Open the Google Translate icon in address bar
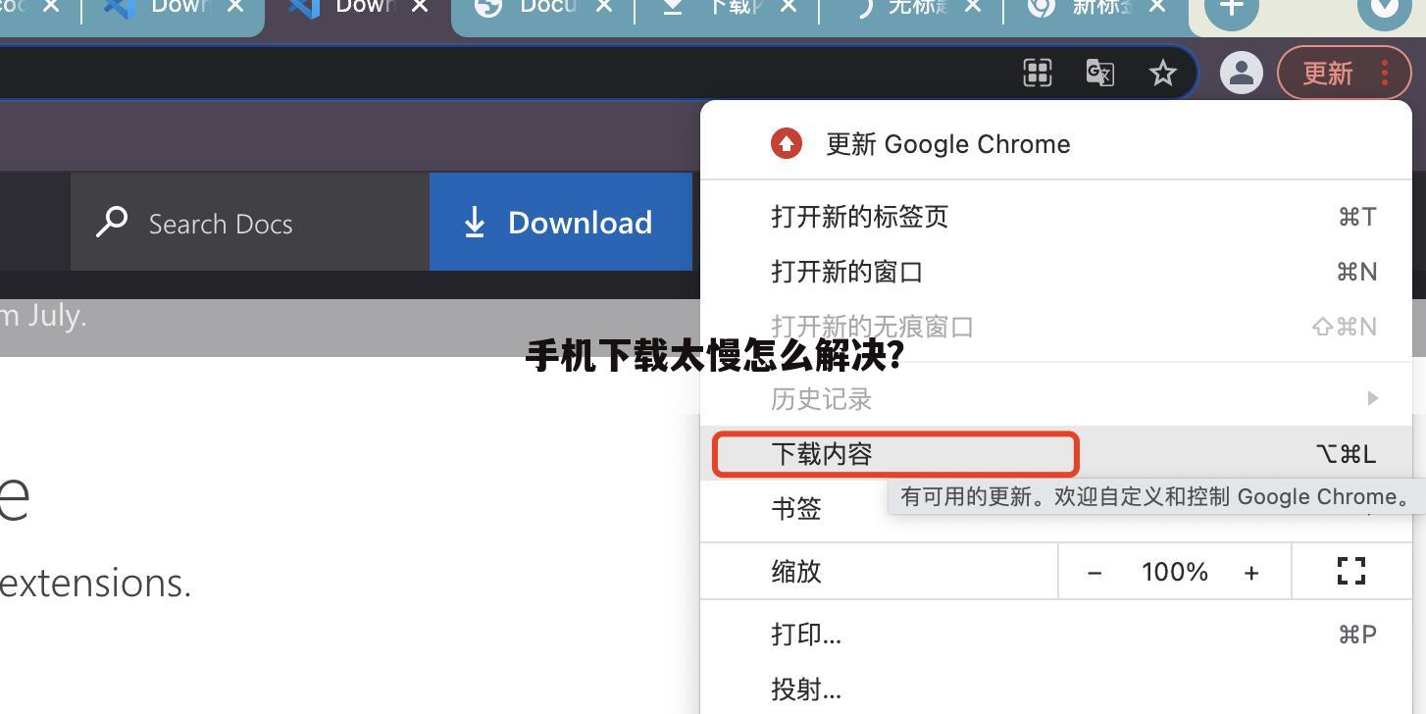Image resolution: width=1426 pixels, height=714 pixels. click(x=1100, y=73)
